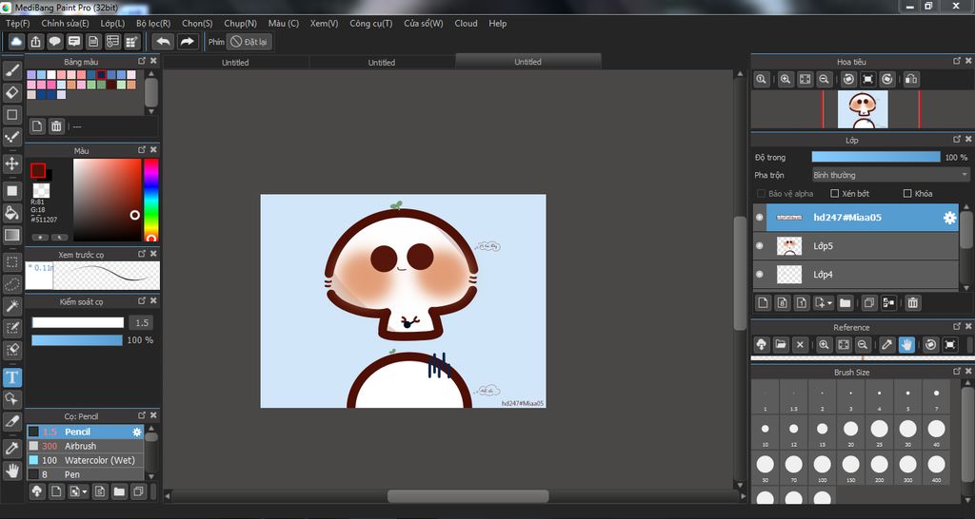Add a layer folder in Lớp panel
The width and height of the screenshot is (975, 519).
coord(845,303)
